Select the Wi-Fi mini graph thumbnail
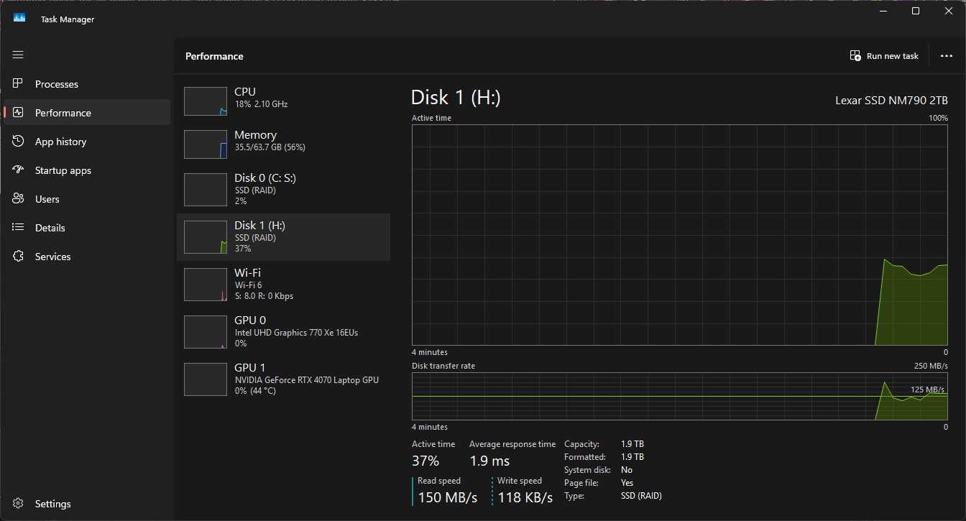 [206, 285]
